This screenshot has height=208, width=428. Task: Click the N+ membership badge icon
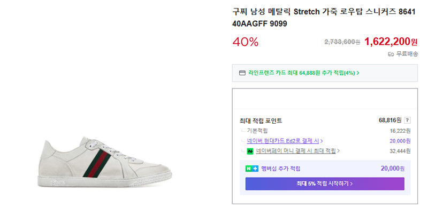coord(251,169)
